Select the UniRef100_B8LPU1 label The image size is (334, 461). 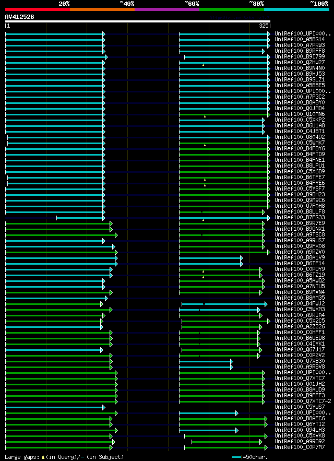point(300,166)
